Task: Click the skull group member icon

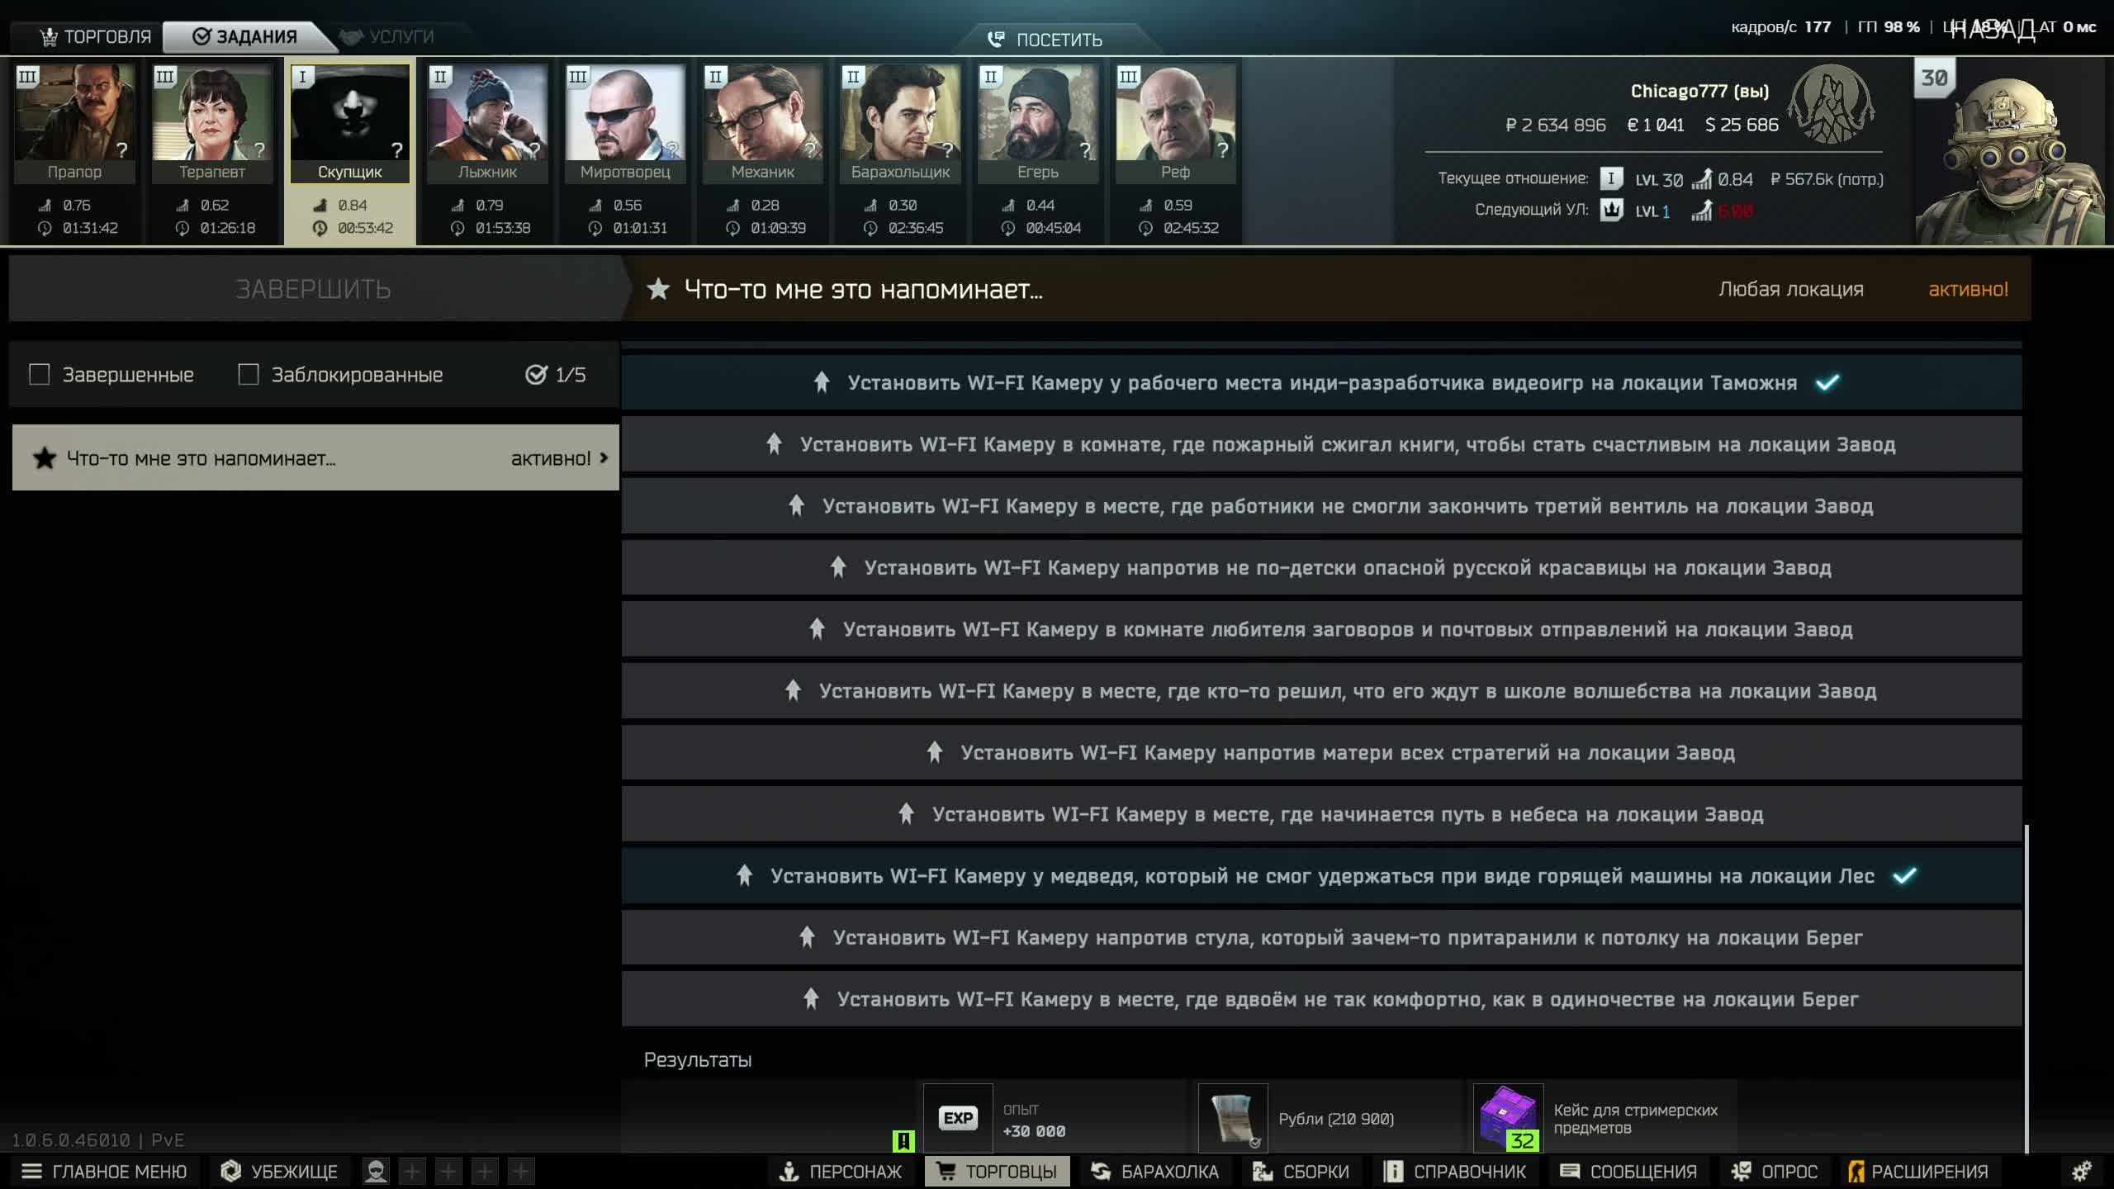Action: coord(376,1171)
